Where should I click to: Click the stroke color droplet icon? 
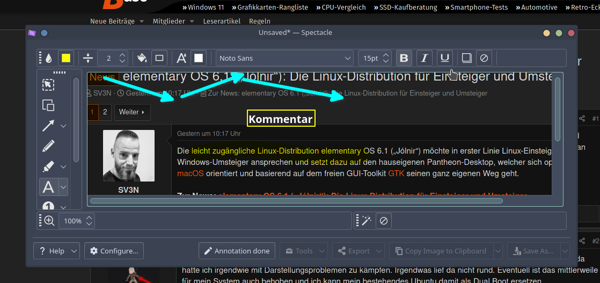tap(49, 58)
